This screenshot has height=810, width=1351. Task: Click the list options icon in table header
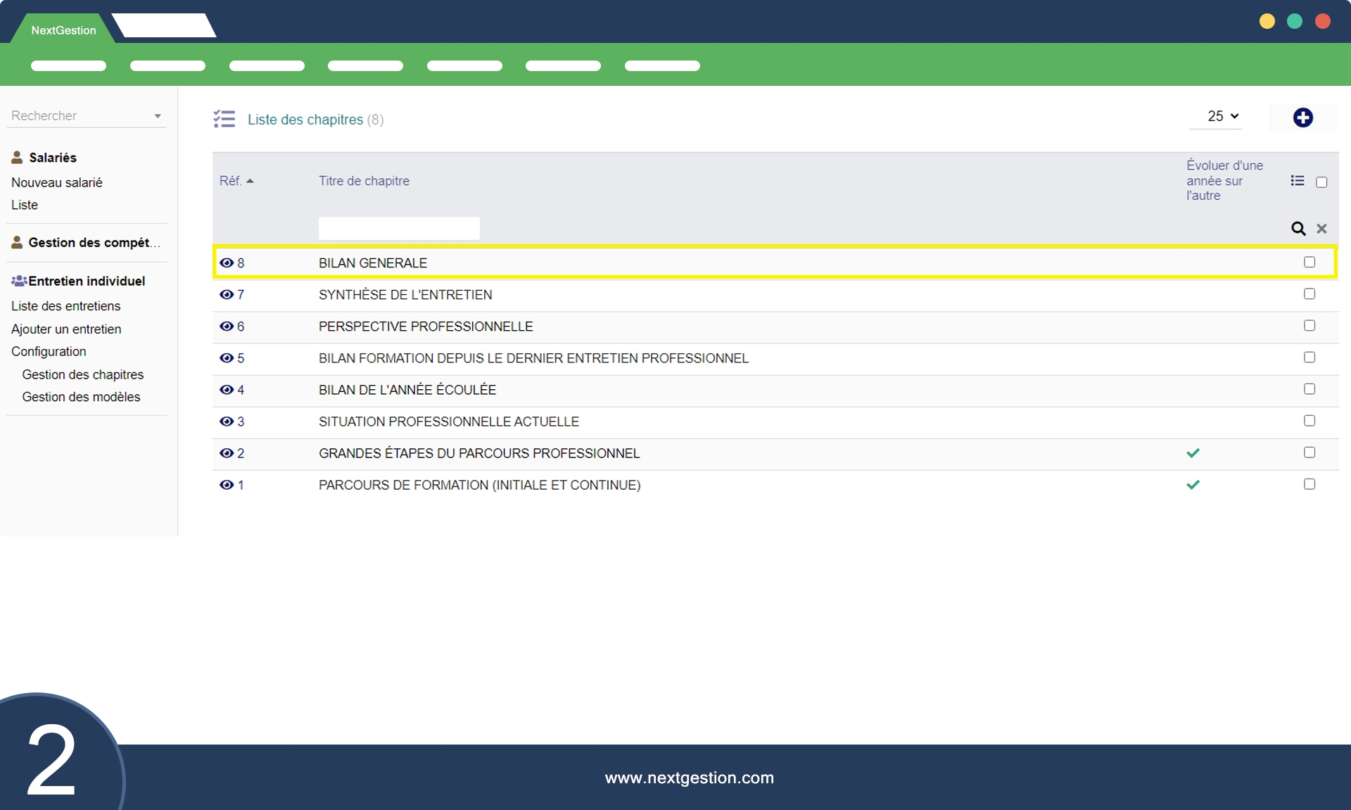[x=1298, y=181]
